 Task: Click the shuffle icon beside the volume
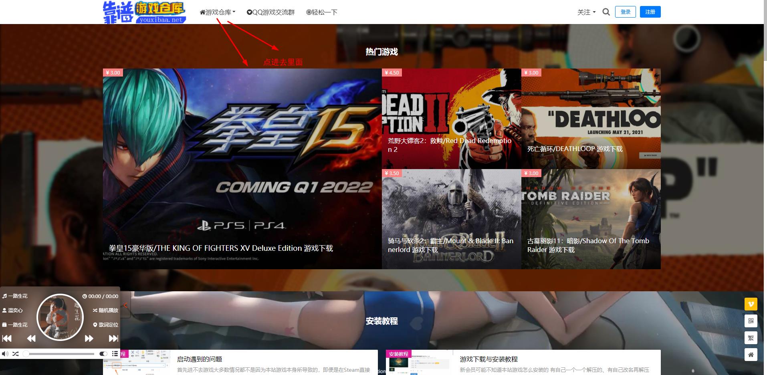click(x=16, y=354)
